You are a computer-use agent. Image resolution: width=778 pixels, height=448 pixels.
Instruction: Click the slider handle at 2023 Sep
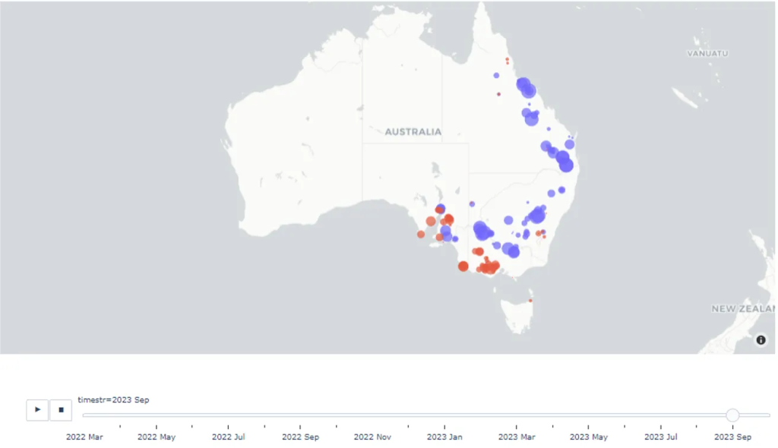pos(732,415)
